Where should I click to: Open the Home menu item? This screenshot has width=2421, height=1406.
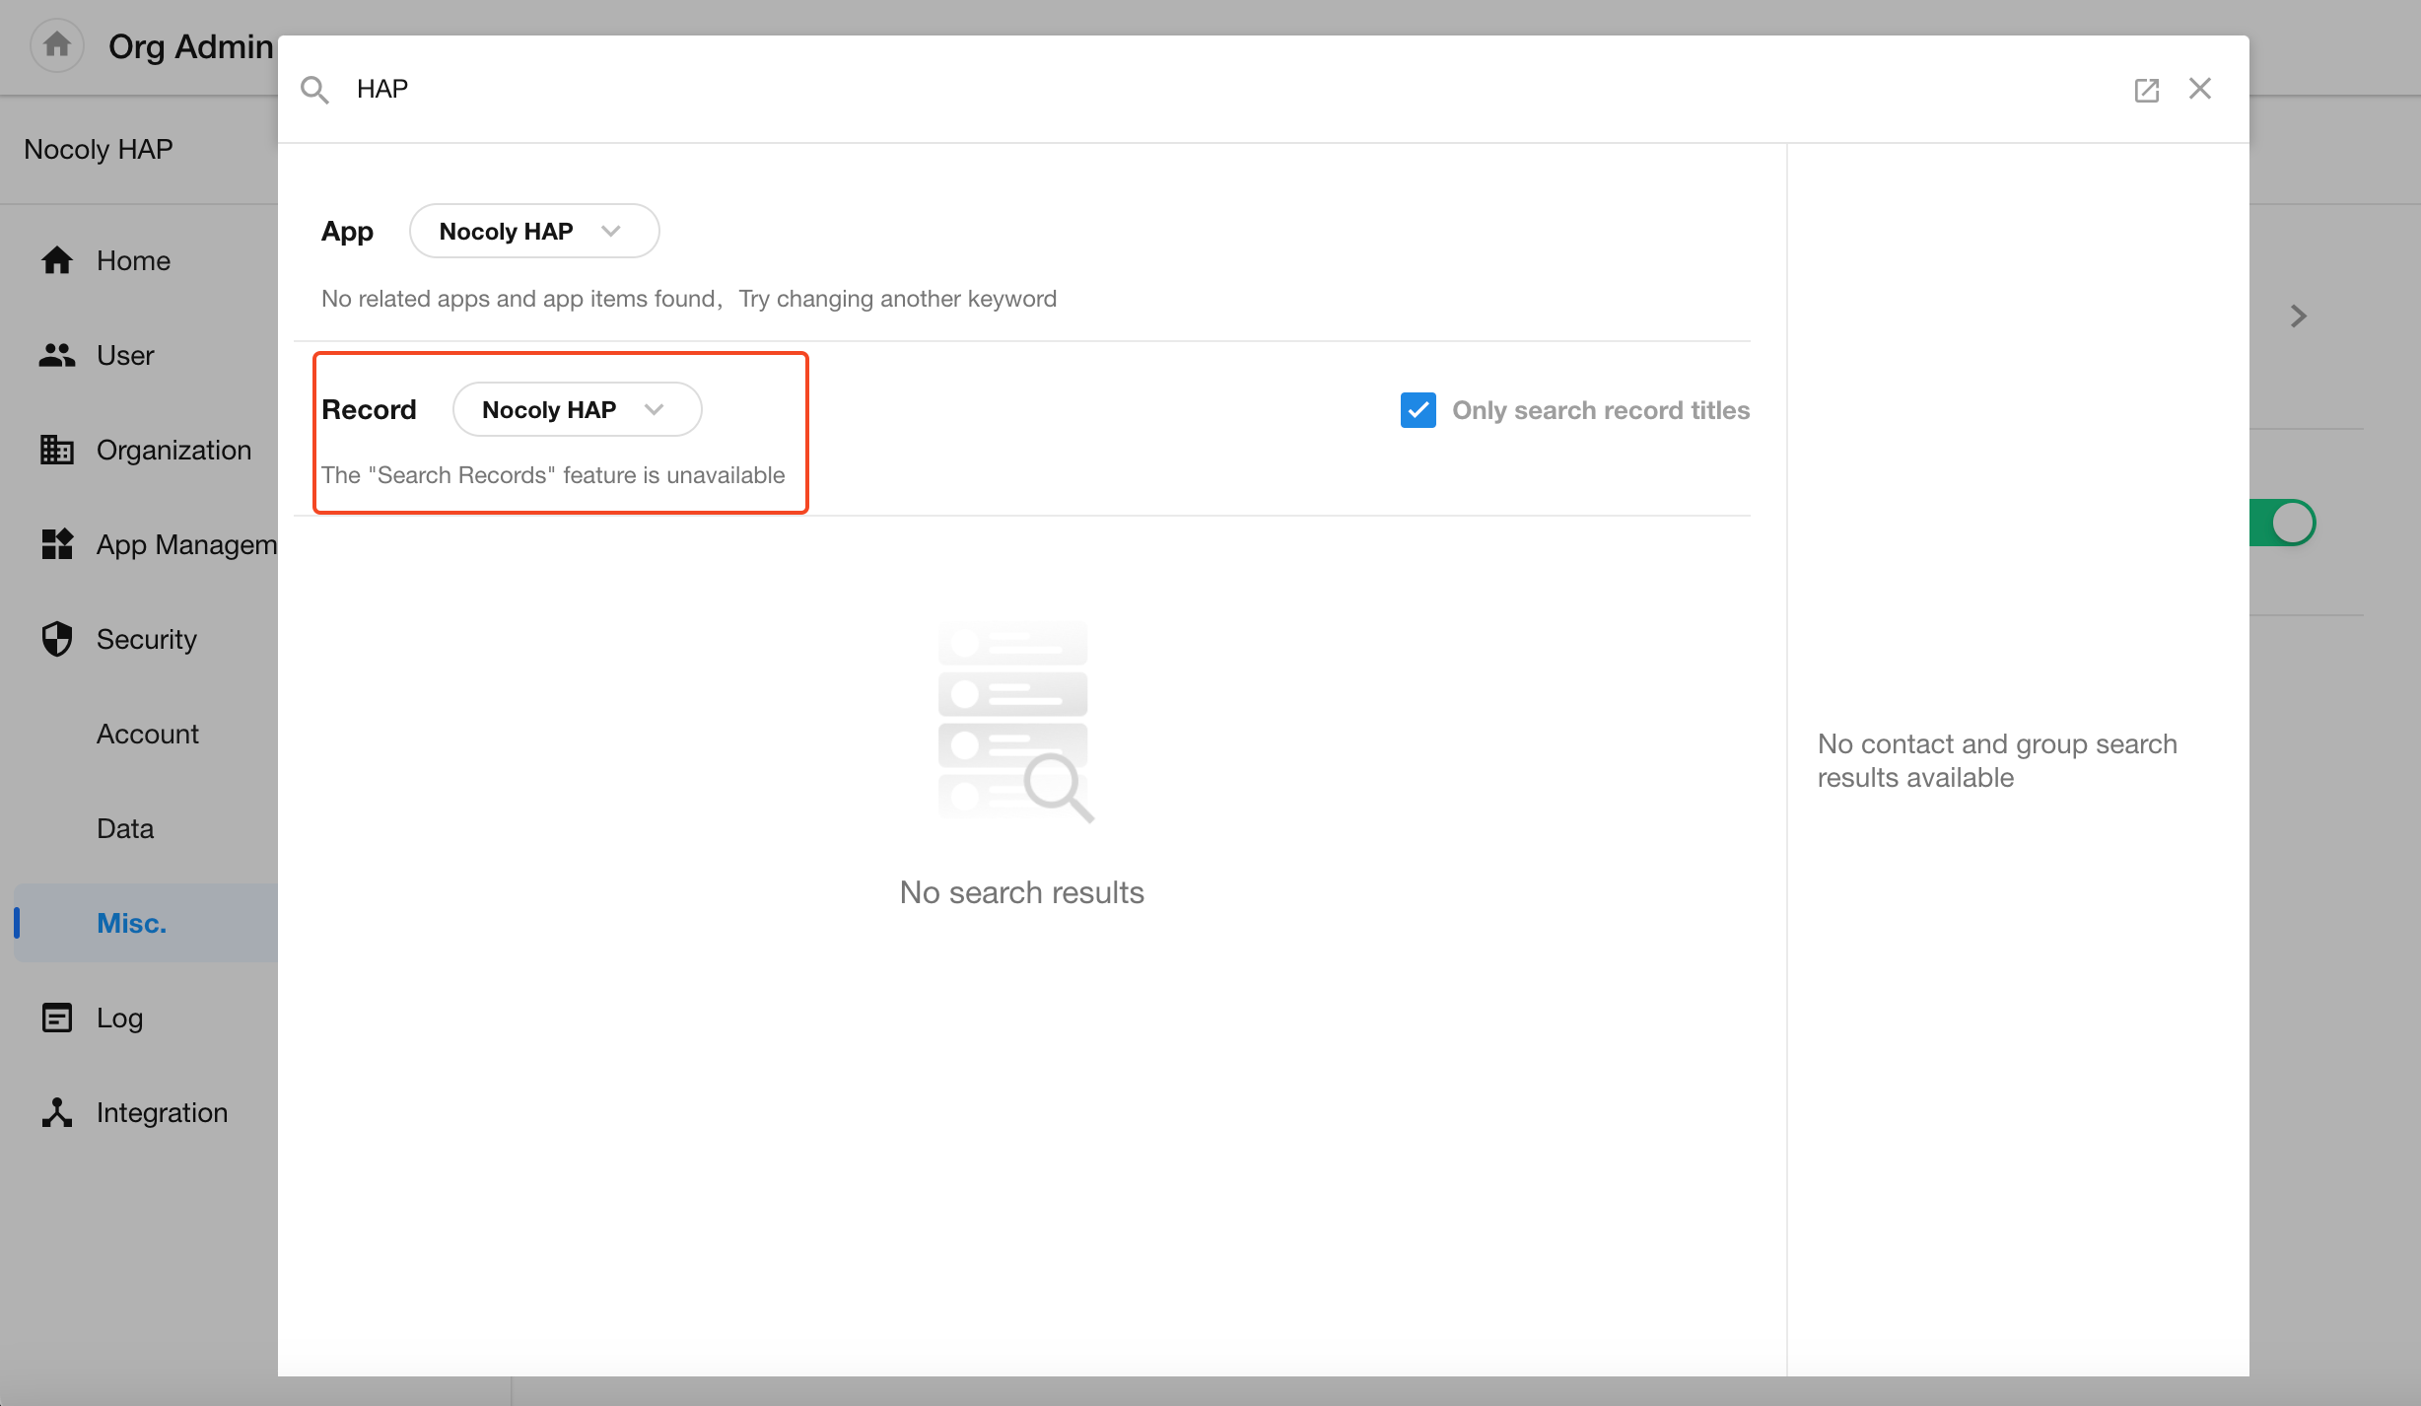pos(133,260)
